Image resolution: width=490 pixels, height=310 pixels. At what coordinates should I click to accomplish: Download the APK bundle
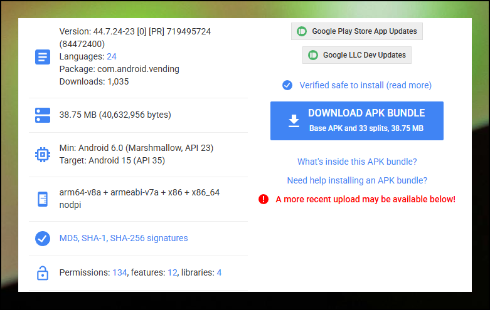357,121
